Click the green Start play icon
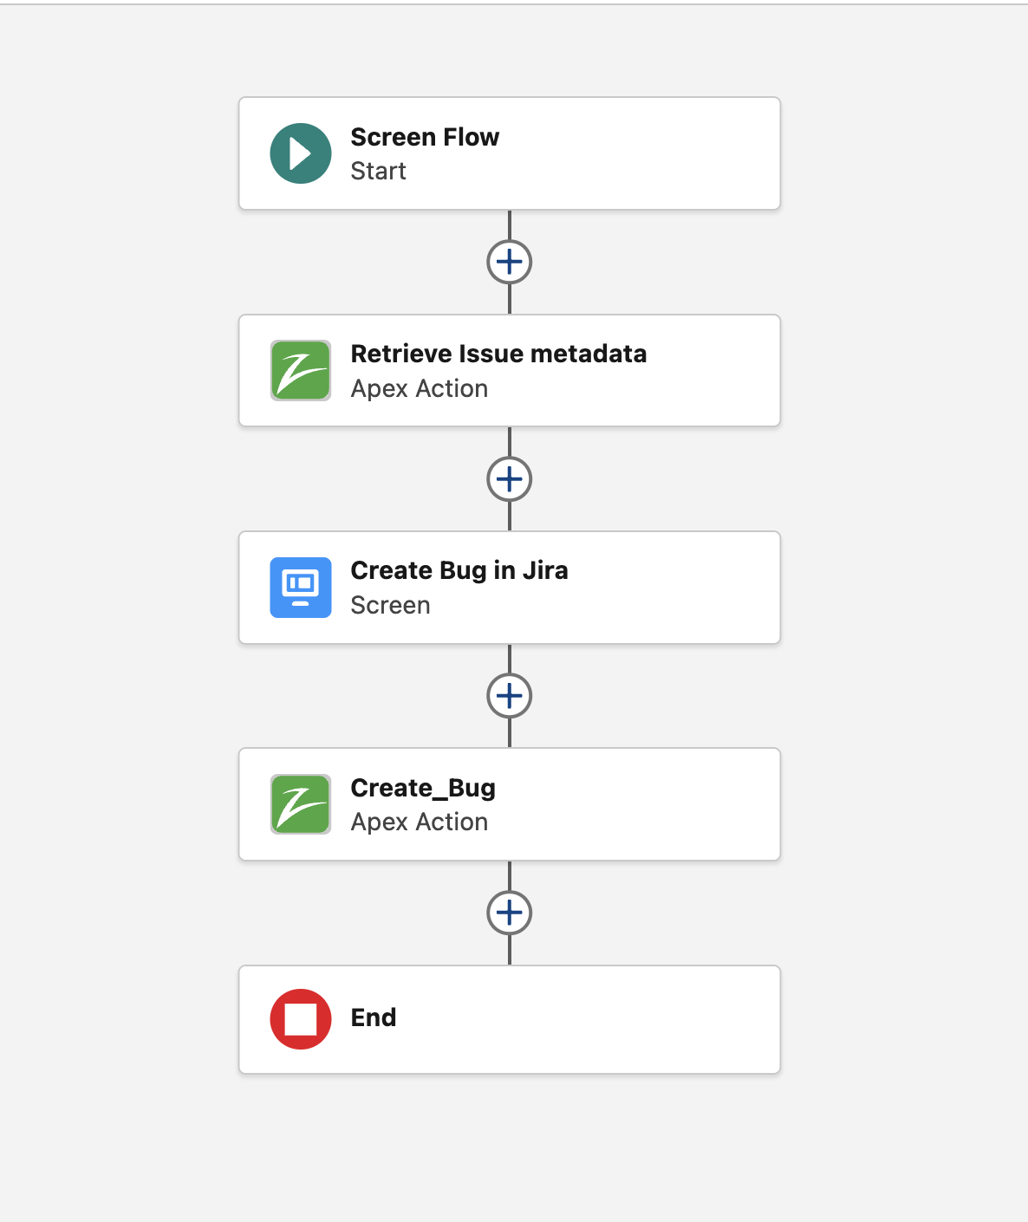1028x1222 pixels. 301,153
